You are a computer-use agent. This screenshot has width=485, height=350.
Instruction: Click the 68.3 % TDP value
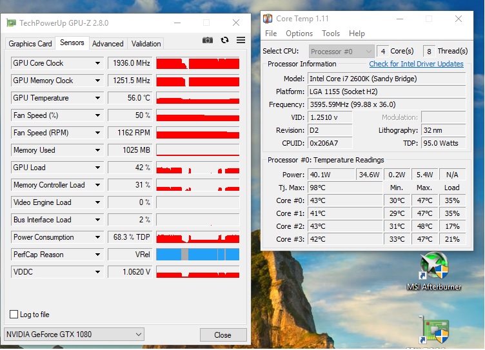click(130, 237)
